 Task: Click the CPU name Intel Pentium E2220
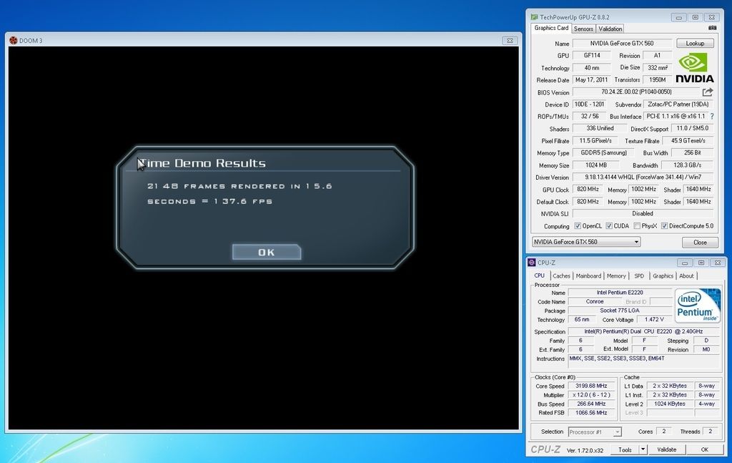(x=620, y=293)
